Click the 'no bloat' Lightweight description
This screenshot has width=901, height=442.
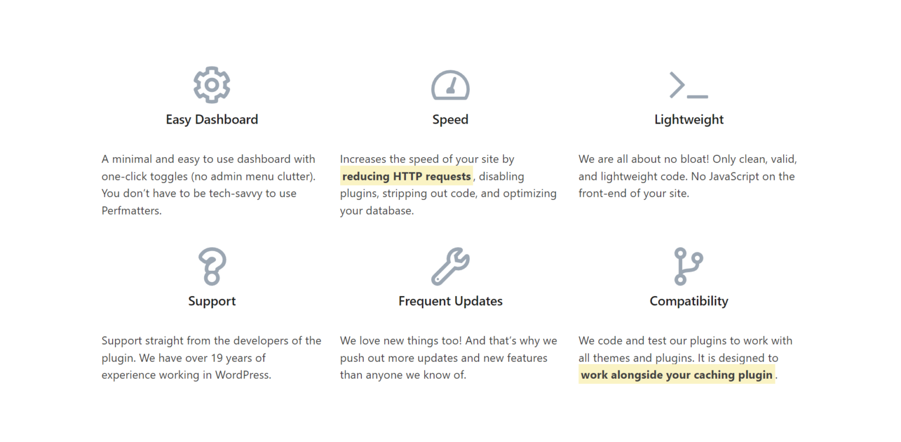[x=688, y=176]
